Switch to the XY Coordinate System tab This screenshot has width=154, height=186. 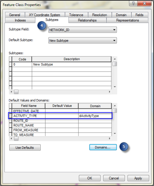pos(44,15)
